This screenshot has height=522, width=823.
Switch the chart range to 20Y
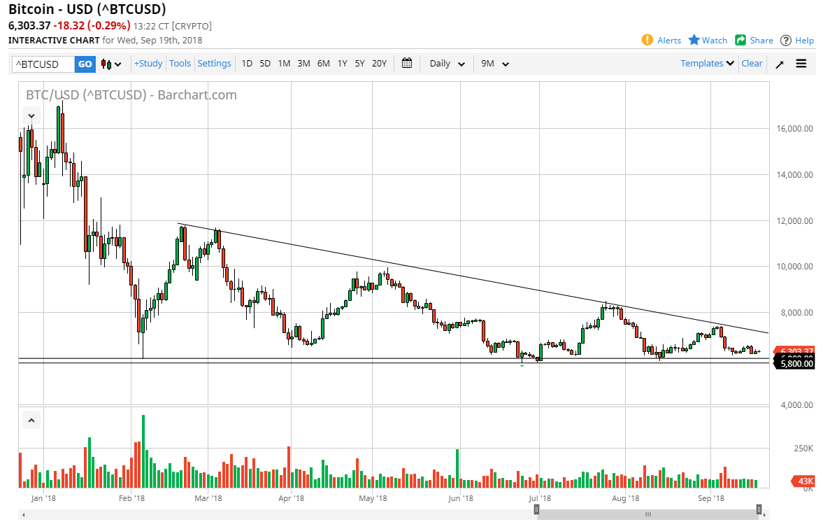379,63
